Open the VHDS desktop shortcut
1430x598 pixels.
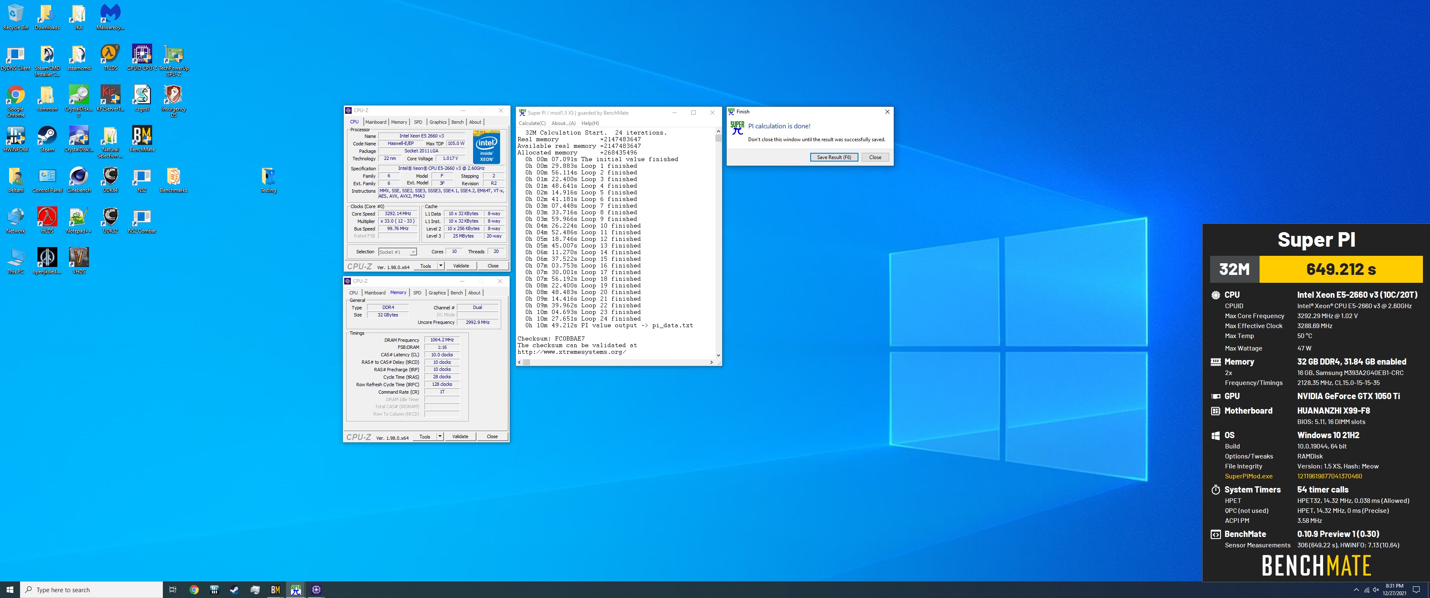[x=79, y=261]
